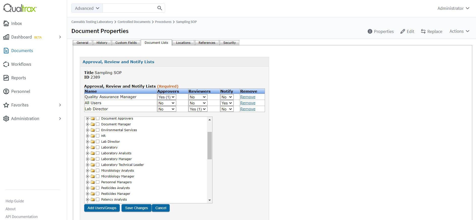Check the Laboratory Analysts checkbox
Image resolution: width=476 pixels, height=220 pixels.
pos(98,153)
